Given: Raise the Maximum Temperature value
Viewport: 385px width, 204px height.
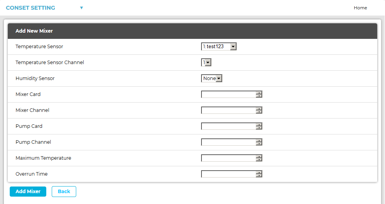Looking at the screenshot, I should click(x=259, y=157).
